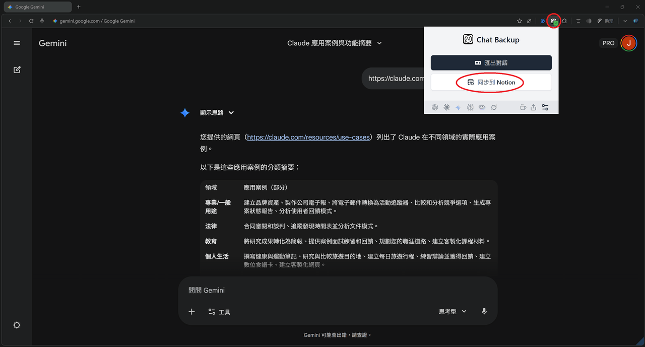Click the Gemini sparkle icon beside 顯示思路

[x=185, y=113]
